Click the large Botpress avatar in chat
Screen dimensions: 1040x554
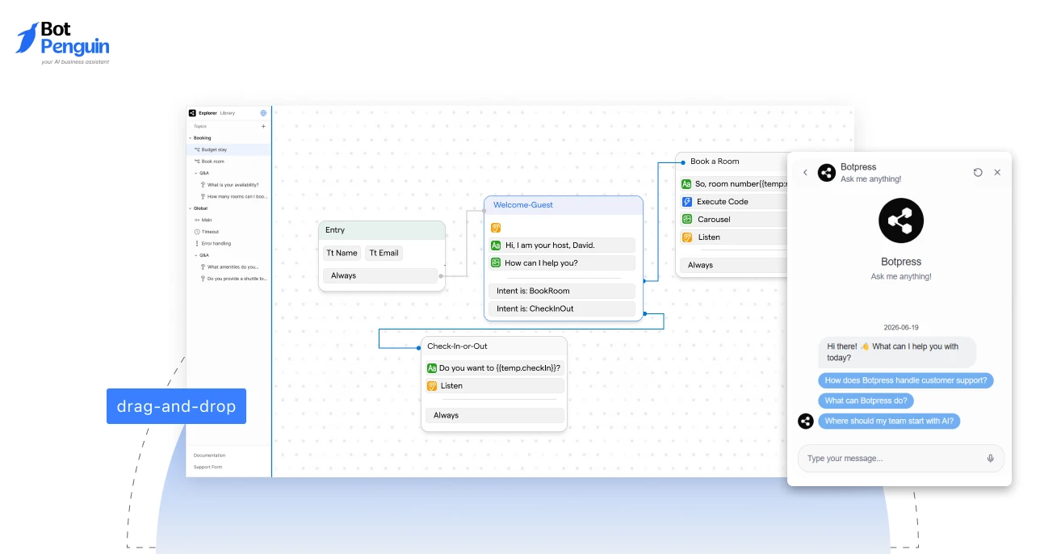[x=901, y=220]
